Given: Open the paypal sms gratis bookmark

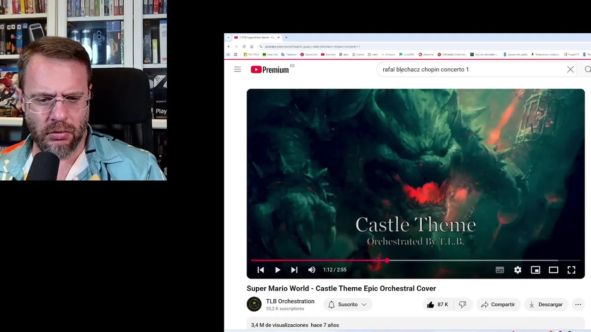Looking at the screenshot, I should coord(515,54).
